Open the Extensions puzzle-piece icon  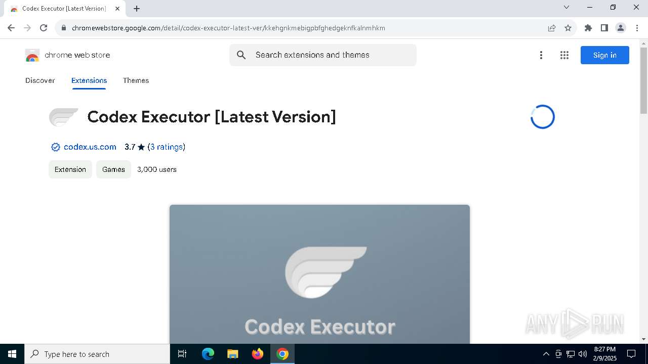588,28
